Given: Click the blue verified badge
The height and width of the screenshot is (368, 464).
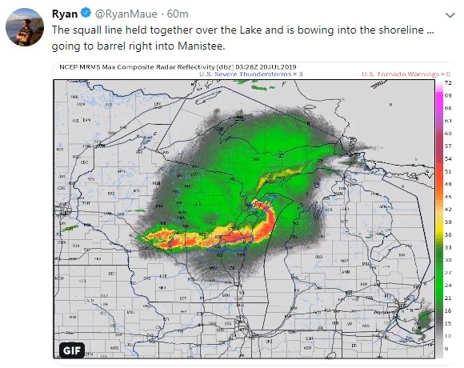Looking at the screenshot, I should pos(86,14).
